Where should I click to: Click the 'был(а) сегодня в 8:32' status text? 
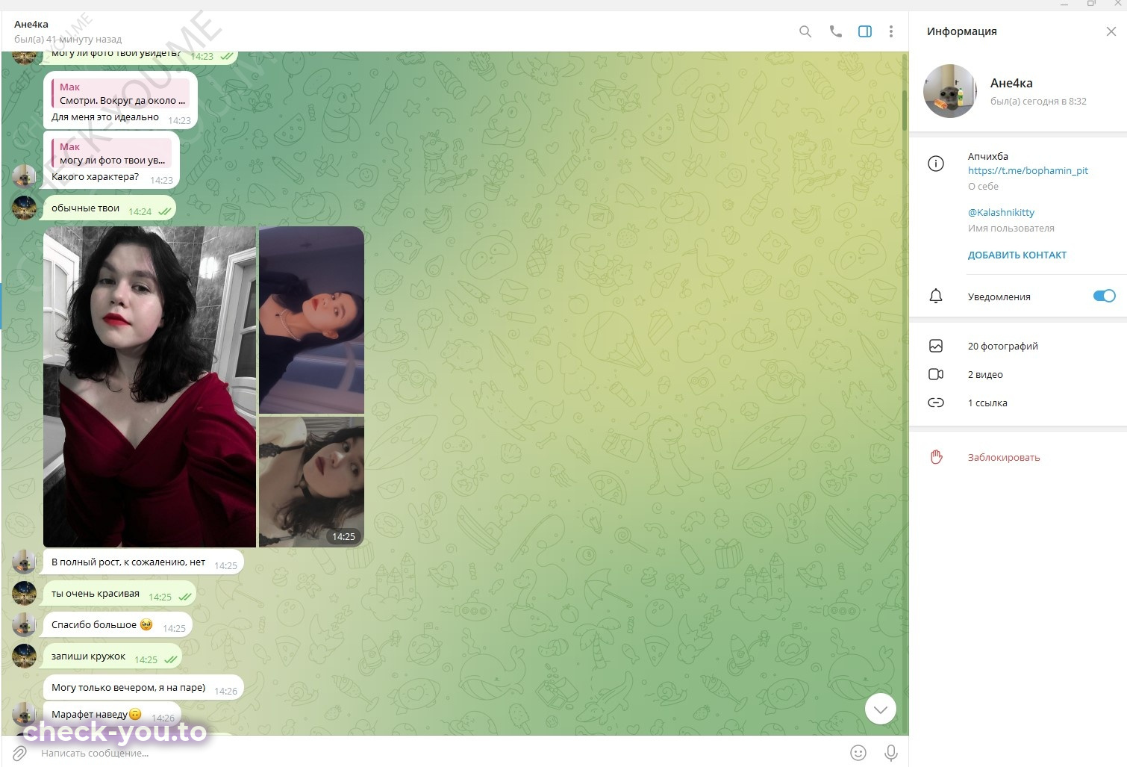1038,102
